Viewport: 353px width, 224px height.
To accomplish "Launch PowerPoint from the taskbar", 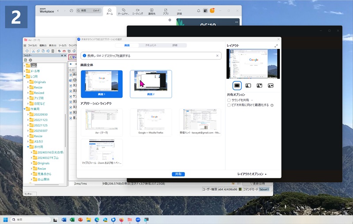I will click(80, 220).
